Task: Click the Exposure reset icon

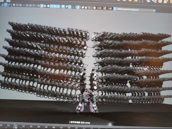Action: 94,8
